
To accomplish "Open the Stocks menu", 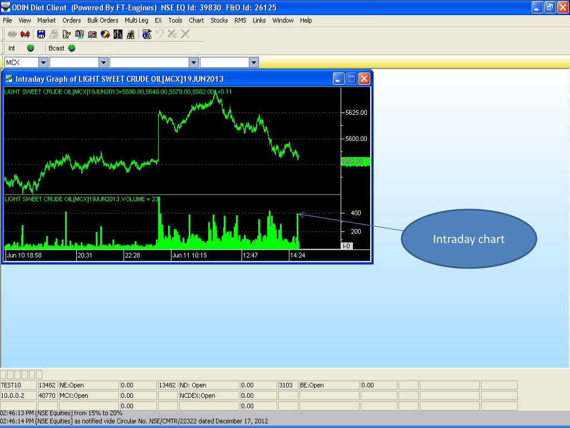I will [219, 21].
